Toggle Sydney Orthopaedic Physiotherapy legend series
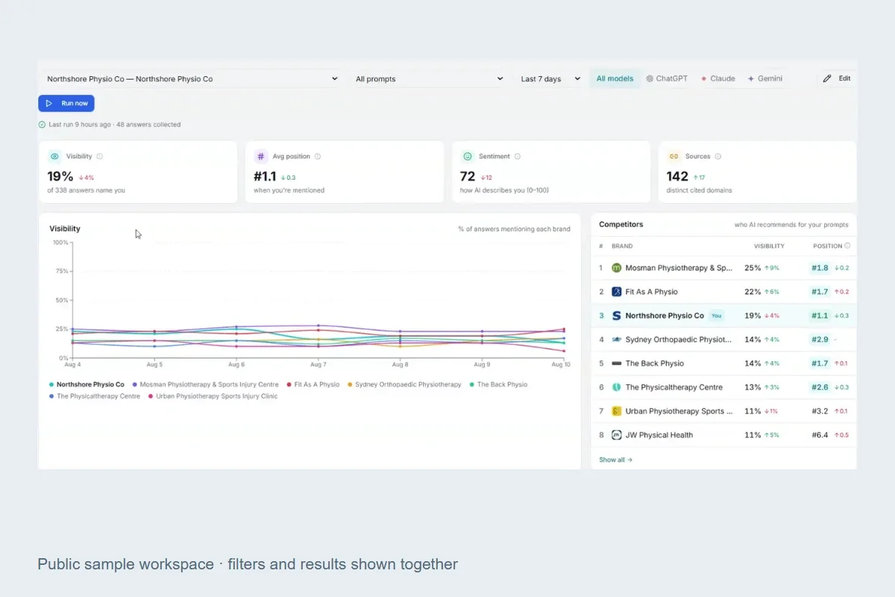 (404, 384)
